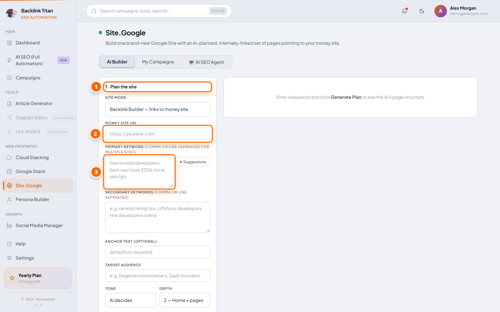This screenshot has width=500, height=312.
Task: Click the Google Stack database icon
Action: click(x=9, y=172)
